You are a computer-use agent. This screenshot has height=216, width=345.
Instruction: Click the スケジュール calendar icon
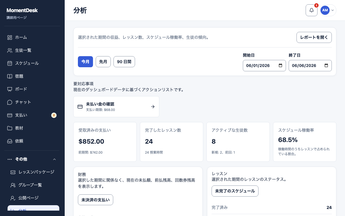tap(10, 63)
